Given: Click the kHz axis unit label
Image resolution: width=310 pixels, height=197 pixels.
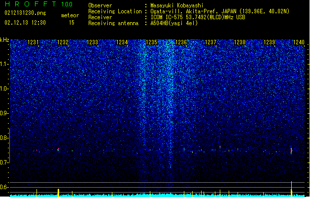Looking at the screenshot, I should pyautogui.click(x=4, y=40).
